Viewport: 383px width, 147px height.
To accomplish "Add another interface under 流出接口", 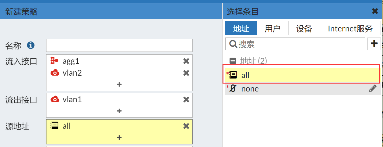I will coord(119,111).
